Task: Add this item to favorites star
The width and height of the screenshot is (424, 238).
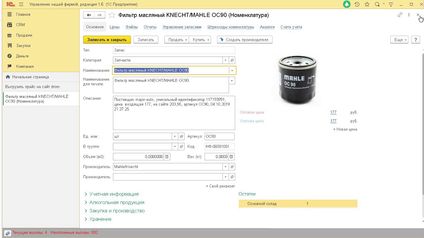Action: (x=112, y=15)
